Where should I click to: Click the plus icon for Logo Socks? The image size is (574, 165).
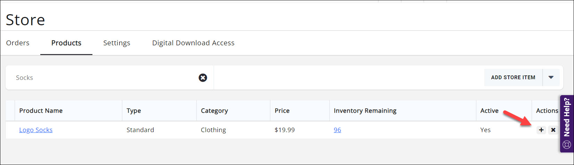click(x=541, y=130)
